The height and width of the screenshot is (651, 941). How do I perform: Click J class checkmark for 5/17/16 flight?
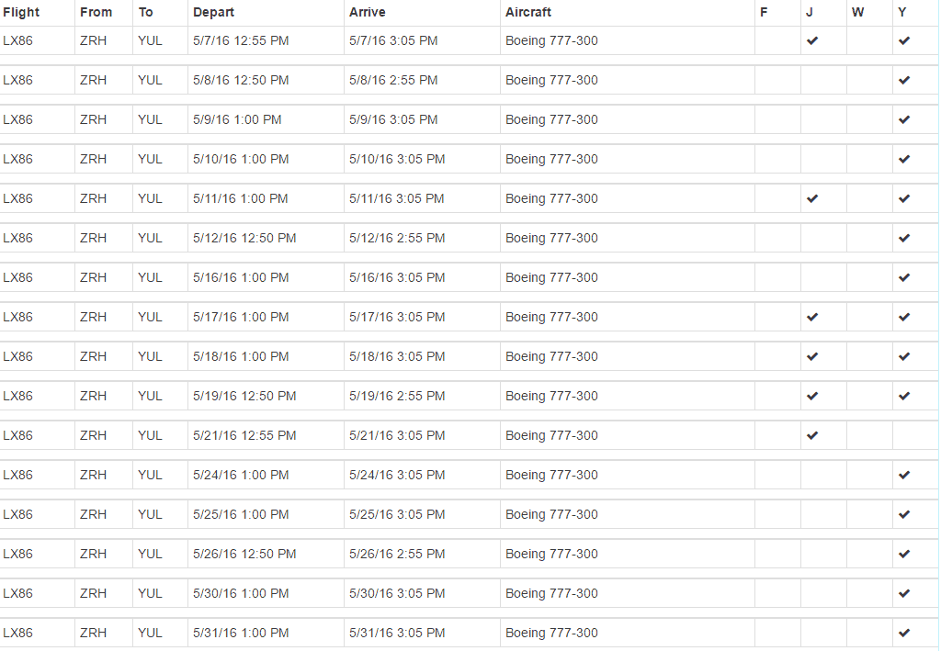(x=812, y=317)
